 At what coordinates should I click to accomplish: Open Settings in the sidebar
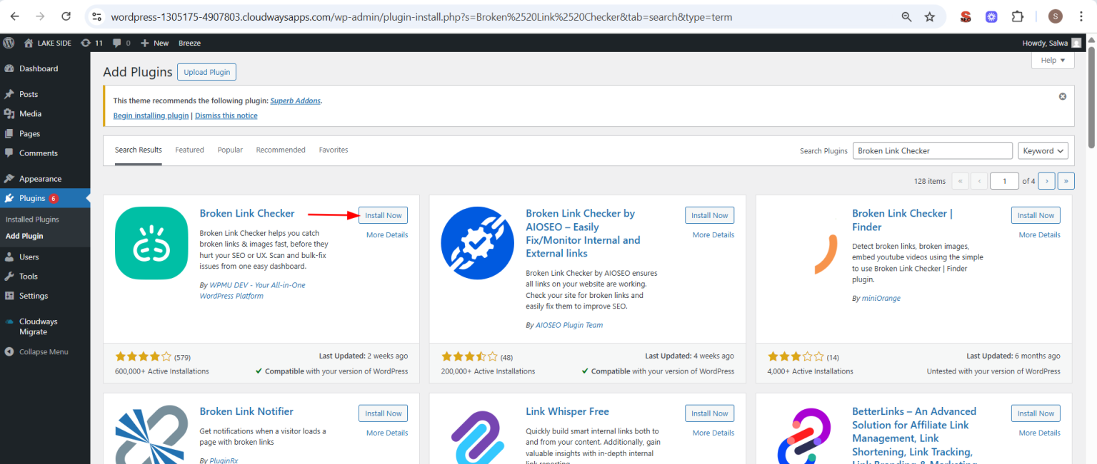[x=45, y=296]
